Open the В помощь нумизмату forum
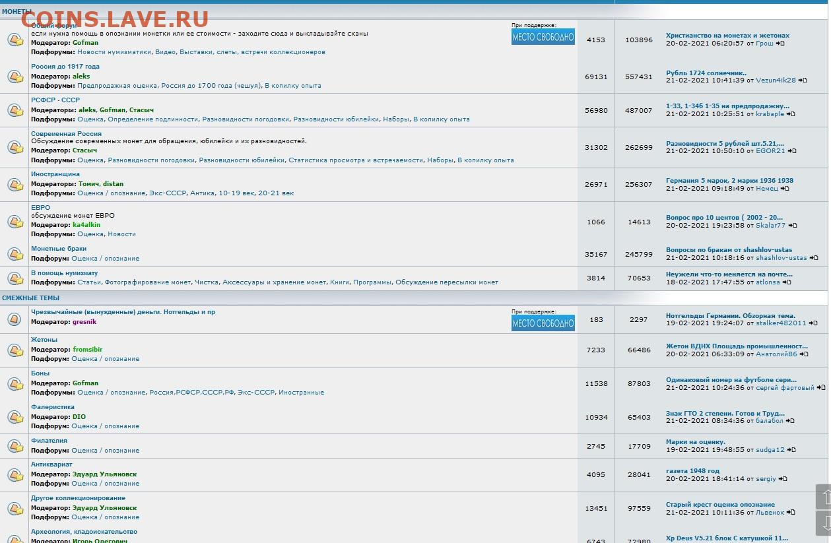This screenshot has height=543, width=831. click(64, 273)
